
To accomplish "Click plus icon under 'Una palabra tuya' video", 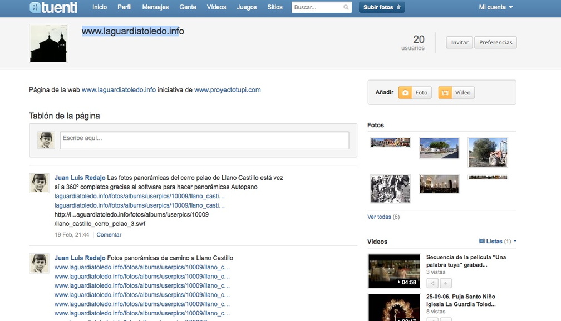I will 445,283.
